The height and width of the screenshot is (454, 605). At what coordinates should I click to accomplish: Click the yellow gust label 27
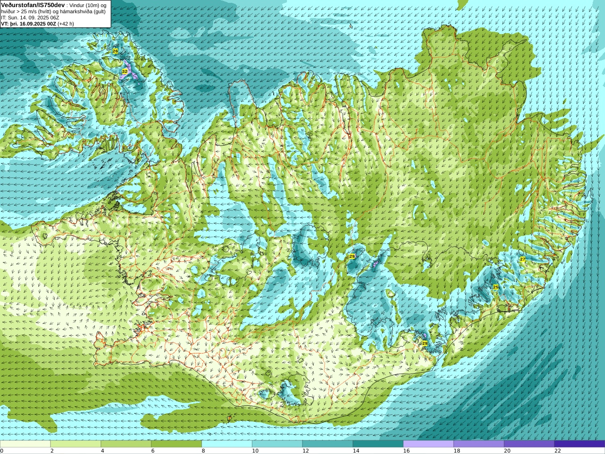(523, 259)
